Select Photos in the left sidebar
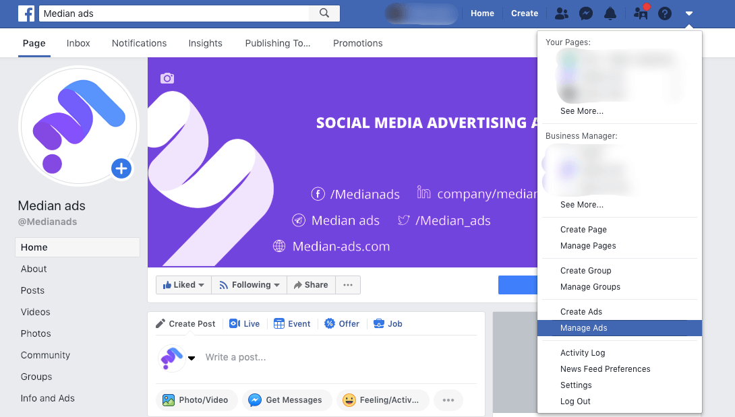Screen dimensions: 735x417 [36, 333]
